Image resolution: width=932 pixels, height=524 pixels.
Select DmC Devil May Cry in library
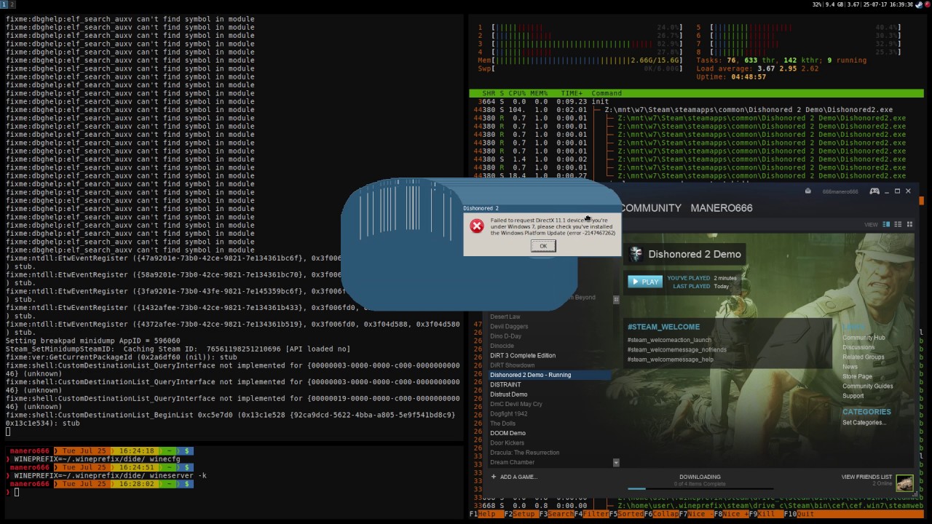point(516,404)
